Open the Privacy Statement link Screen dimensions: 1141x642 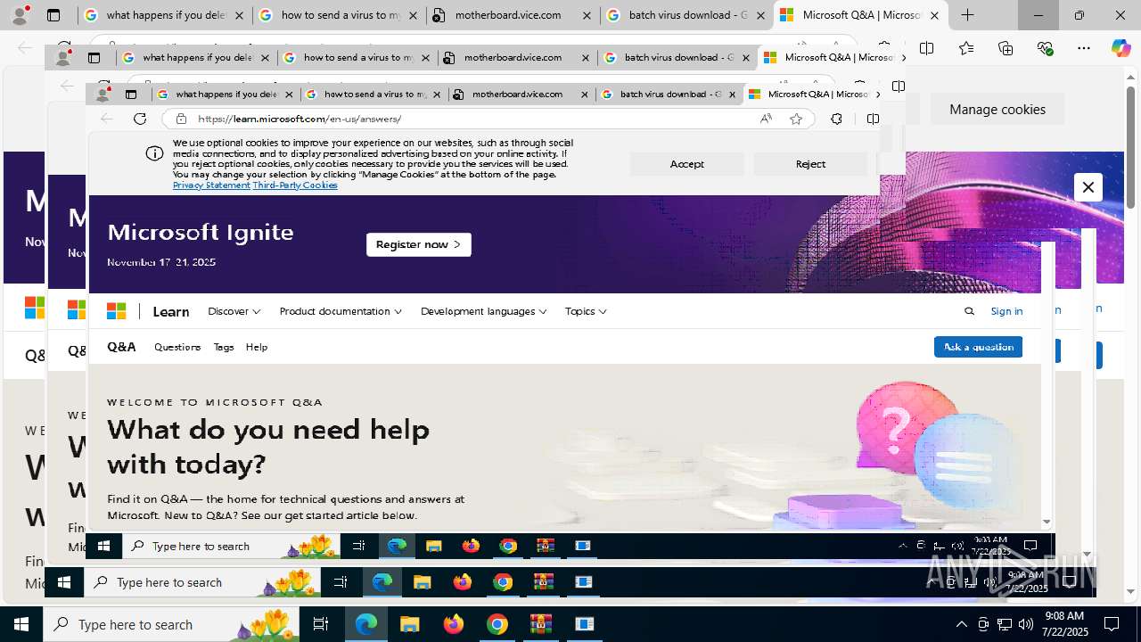pos(211,185)
